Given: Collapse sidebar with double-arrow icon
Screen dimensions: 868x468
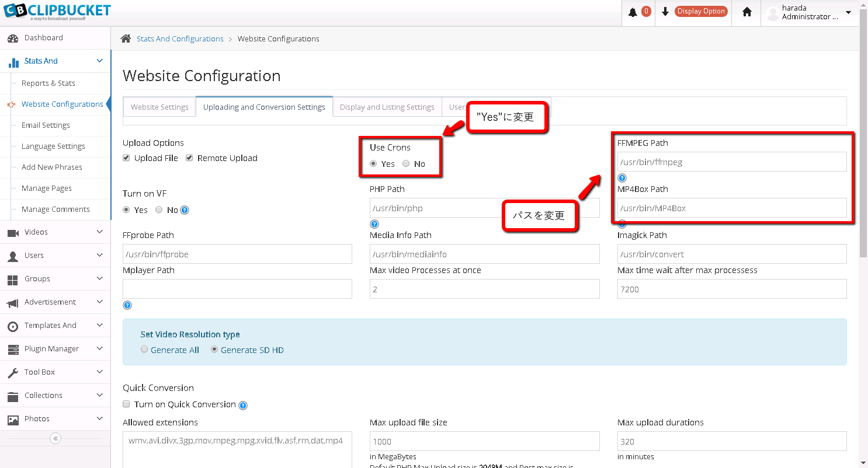Looking at the screenshot, I should point(55,438).
